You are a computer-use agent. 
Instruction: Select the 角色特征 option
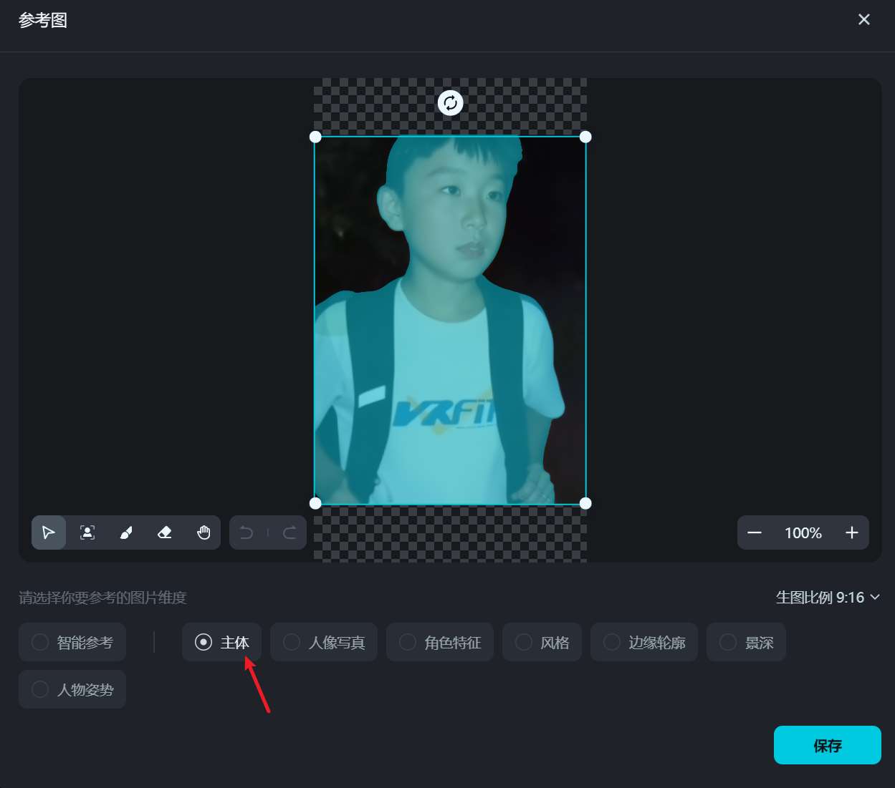pos(439,642)
